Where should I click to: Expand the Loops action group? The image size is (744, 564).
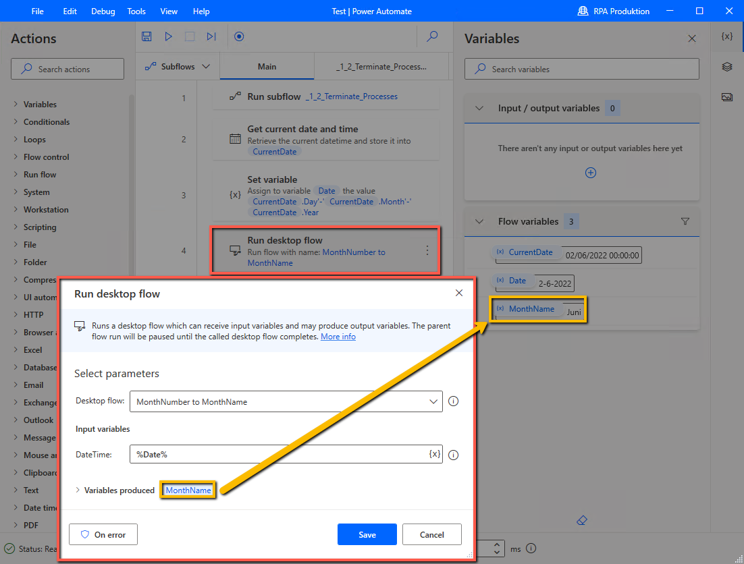(x=16, y=139)
